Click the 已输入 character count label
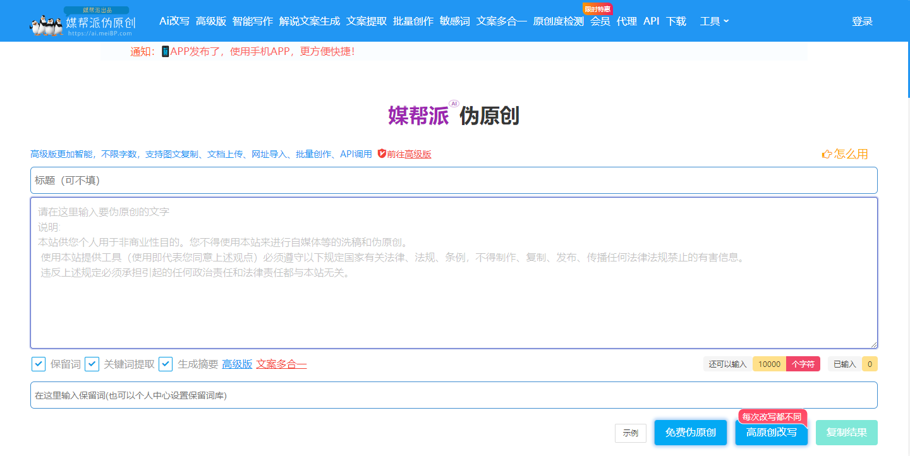The image size is (910, 456). [844, 364]
